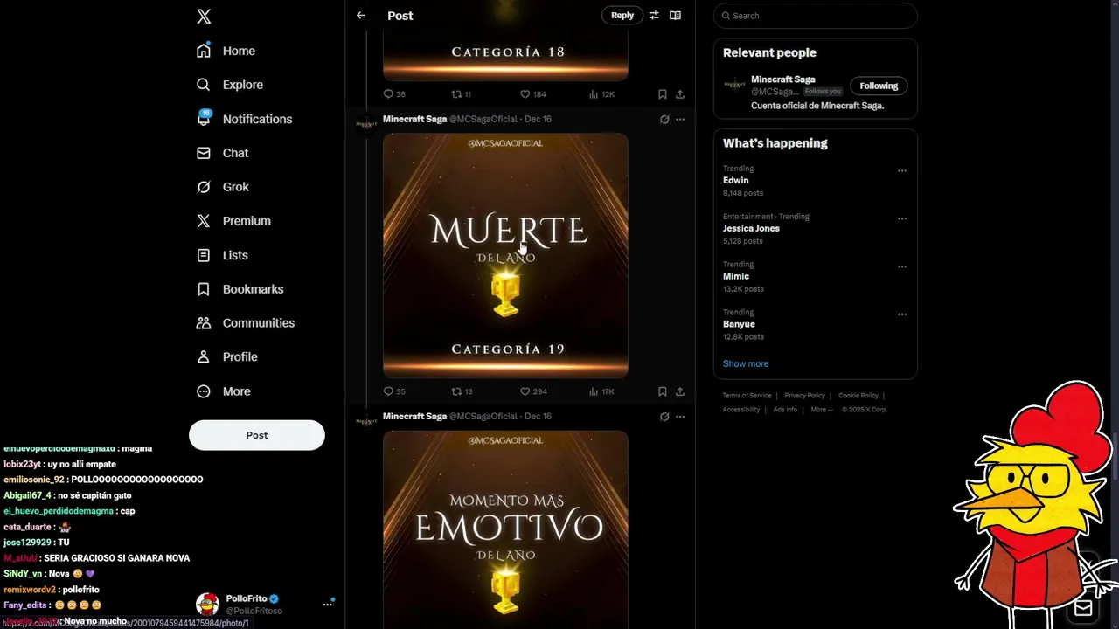The height and width of the screenshot is (629, 1119).
Task: Expand the More menu in sidebar
Action: tap(224, 391)
